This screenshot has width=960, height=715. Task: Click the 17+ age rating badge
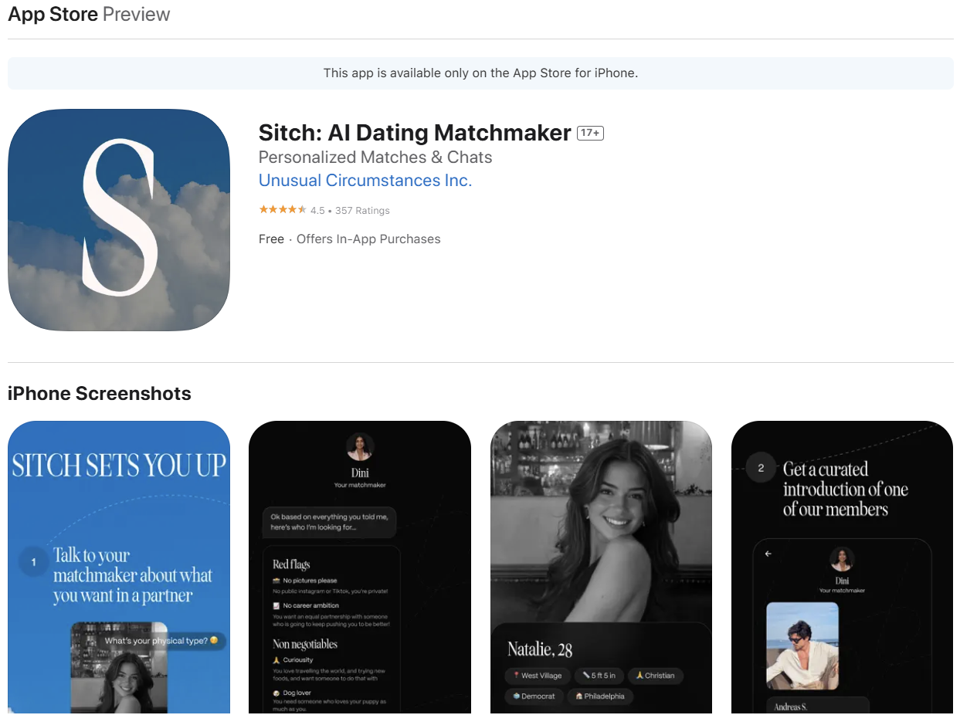click(590, 133)
